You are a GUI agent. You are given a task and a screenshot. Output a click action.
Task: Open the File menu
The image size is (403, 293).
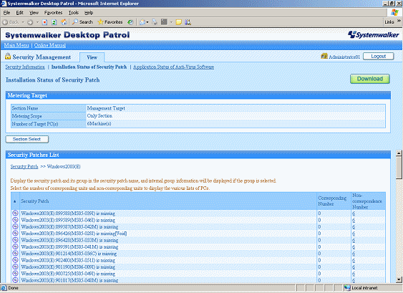pyautogui.click(x=6, y=13)
